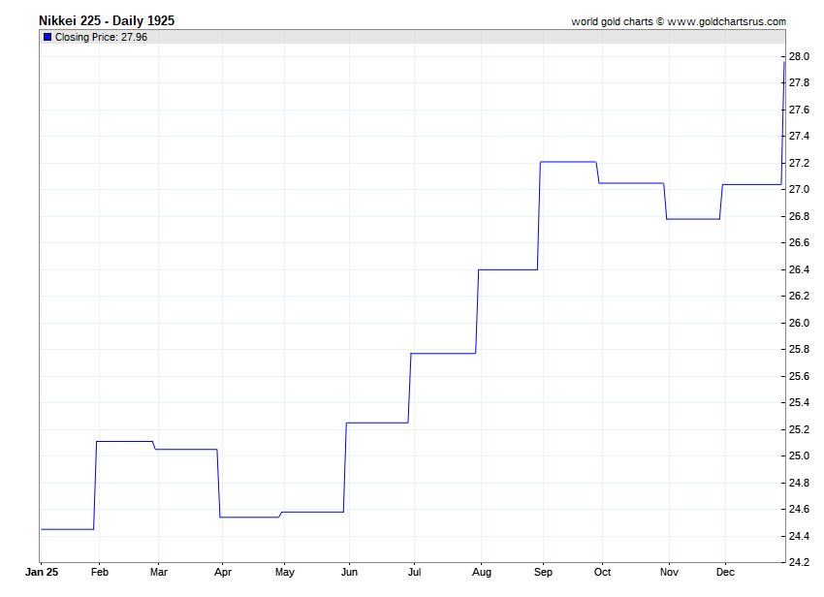Click the 26.4 y-axis value
The height and width of the screenshot is (597, 824).
tap(799, 269)
